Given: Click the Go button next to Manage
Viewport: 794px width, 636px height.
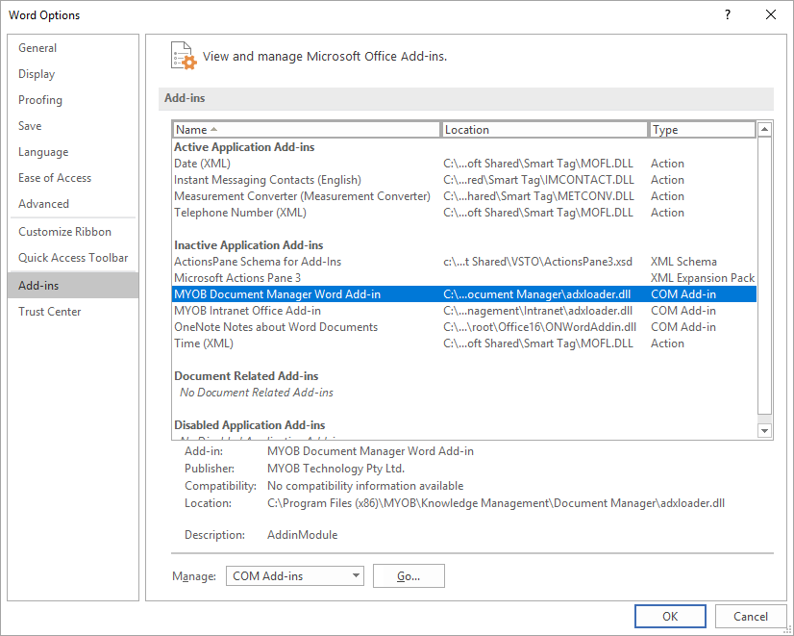Looking at the screenshot, I should 409,575.
